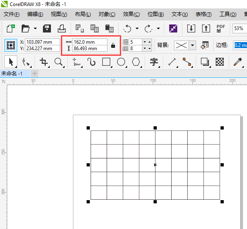Select the Drop Shadow tool
This screenshot has height=229, width=247.
click(205, 62)
